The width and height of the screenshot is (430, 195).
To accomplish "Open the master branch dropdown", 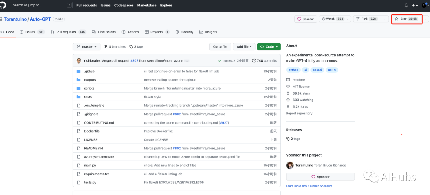I will pyautogui.click(x=87, y=47).
